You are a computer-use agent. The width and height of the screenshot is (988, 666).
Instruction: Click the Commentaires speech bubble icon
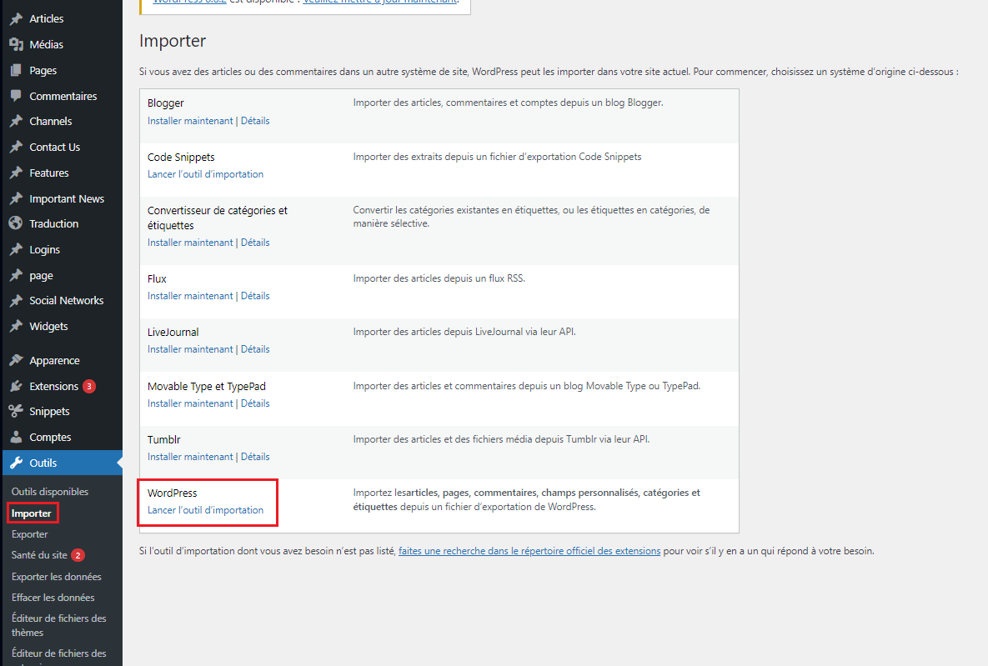click(15, 96)
